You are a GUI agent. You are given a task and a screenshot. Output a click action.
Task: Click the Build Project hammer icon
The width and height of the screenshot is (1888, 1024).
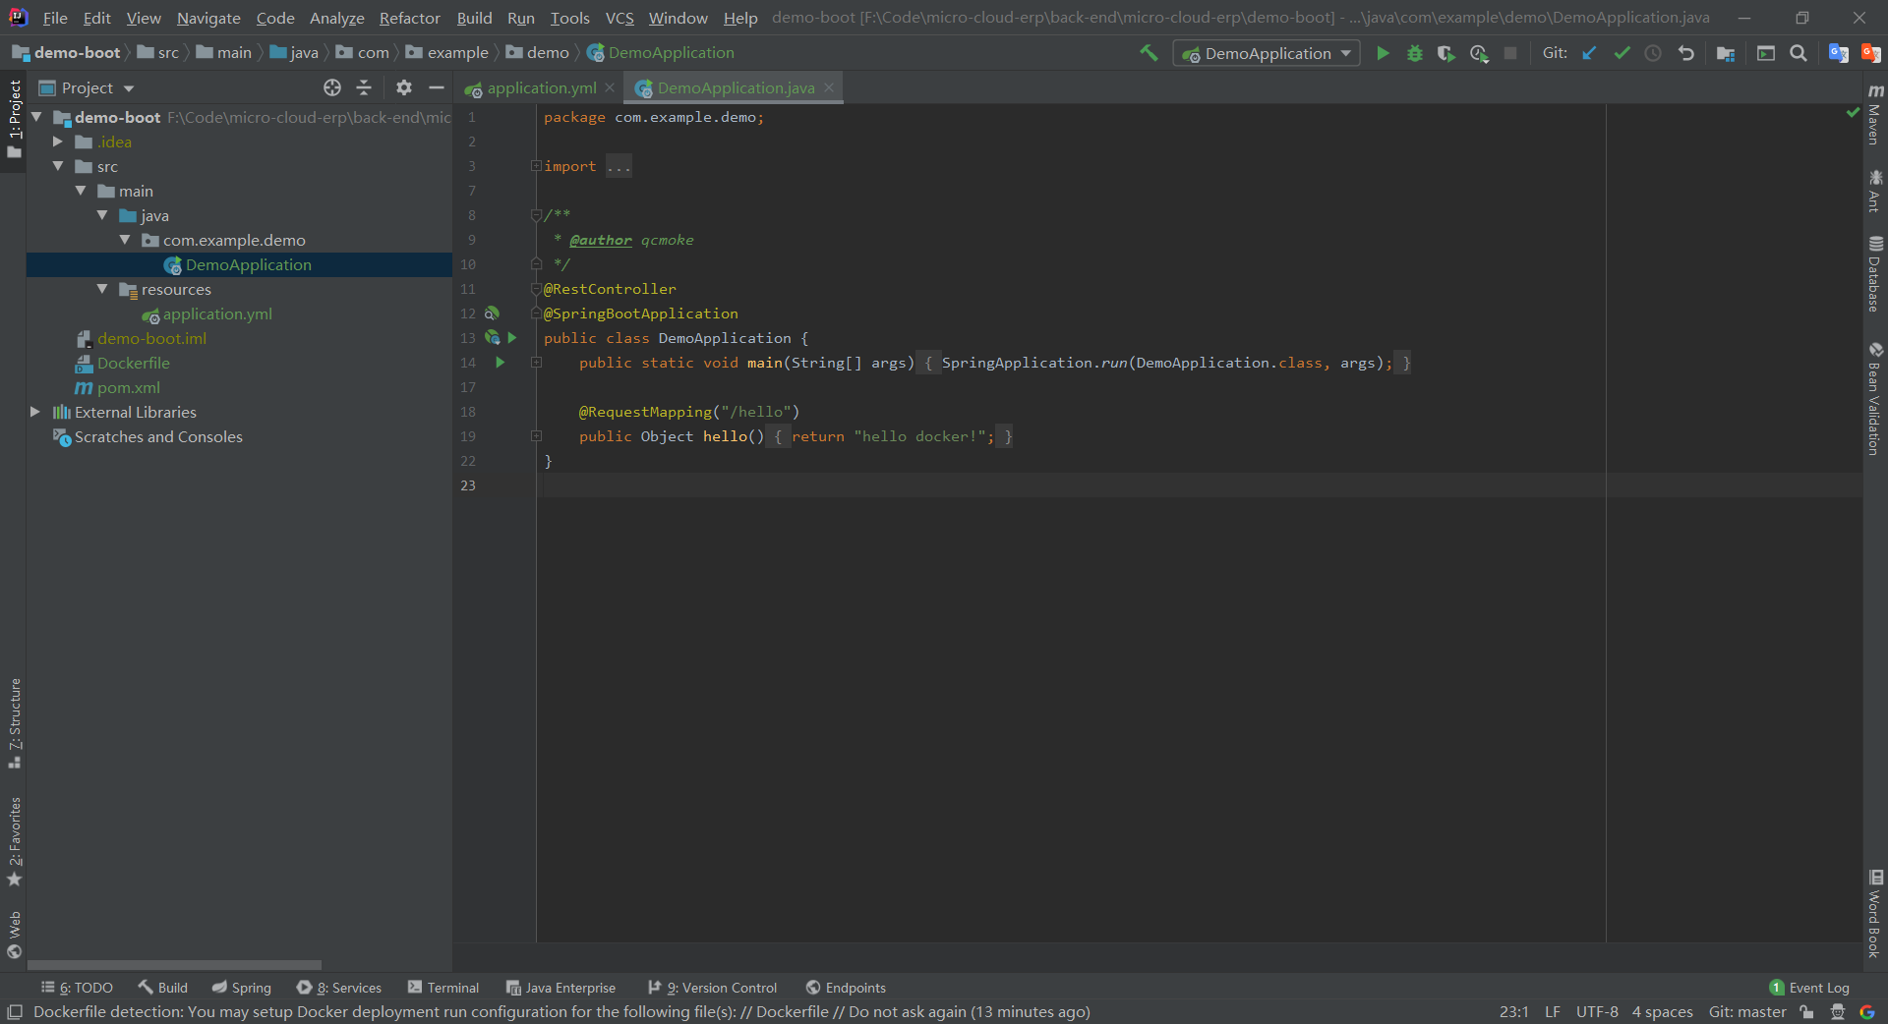pos(1149,53)
